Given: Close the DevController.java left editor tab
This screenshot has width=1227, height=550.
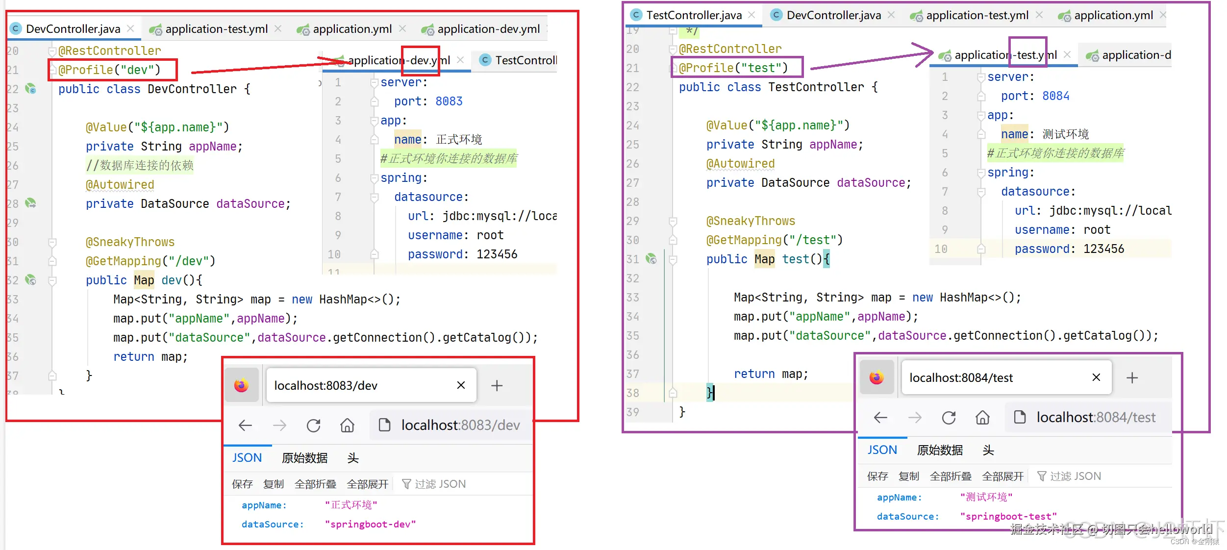Looking at the screenshot, I should [x=130, y=29].
